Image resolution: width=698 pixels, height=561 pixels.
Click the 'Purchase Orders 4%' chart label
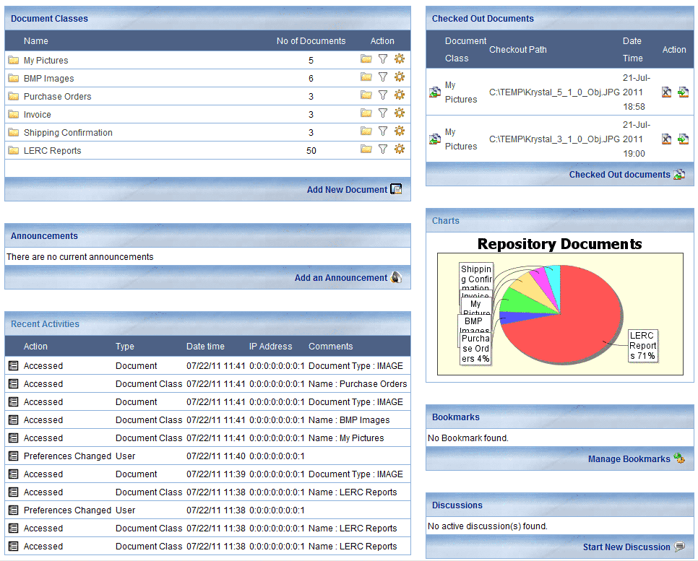click(475, 348)
